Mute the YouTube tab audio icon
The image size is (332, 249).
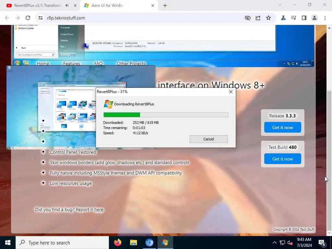pos(67,6)
